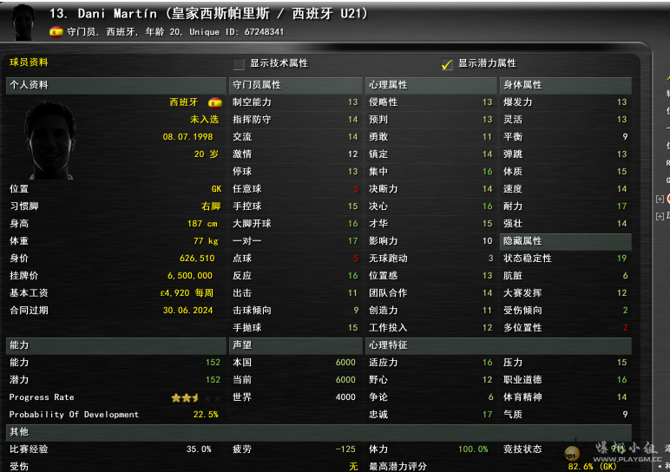Click the 忠诚 value 17
The width and height of the screenshot is (670, 472).
coord(488,415)
